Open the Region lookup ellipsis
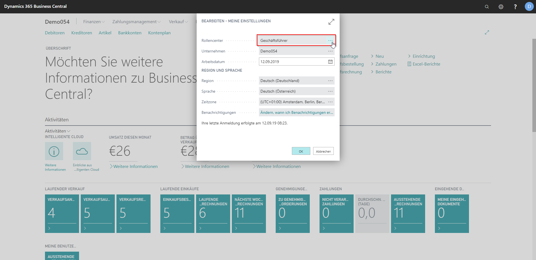 [330, 81]
